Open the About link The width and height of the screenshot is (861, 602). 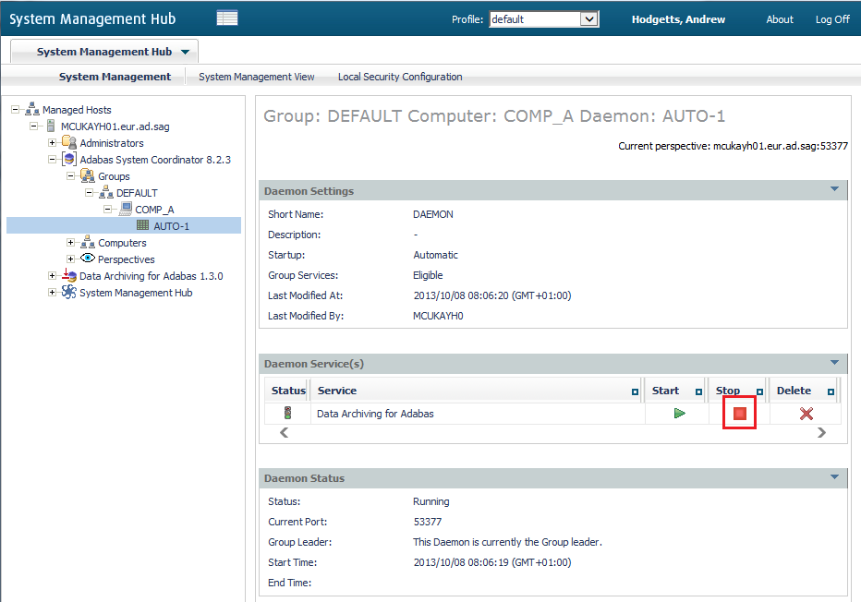pyautogui.click(x=779, y=19)
